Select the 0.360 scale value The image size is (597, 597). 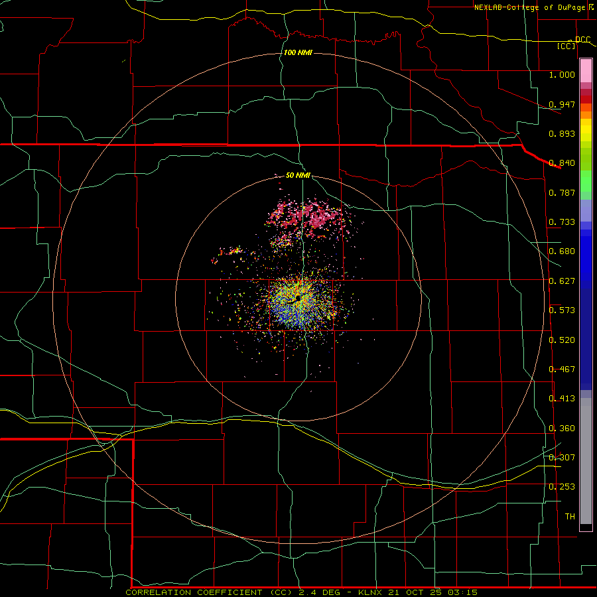pos(562,429)
